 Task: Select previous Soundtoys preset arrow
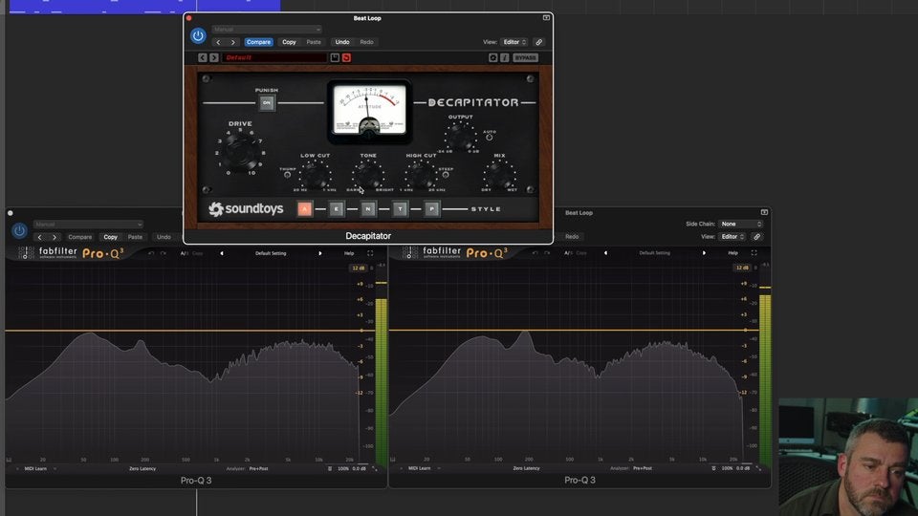click(203, 57)
